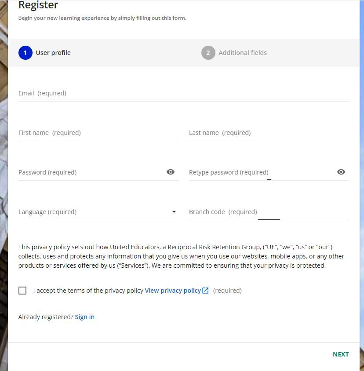Open the external link icon beside privacy policy
This screenshot has height=371, width=364.
pos(205,291)
